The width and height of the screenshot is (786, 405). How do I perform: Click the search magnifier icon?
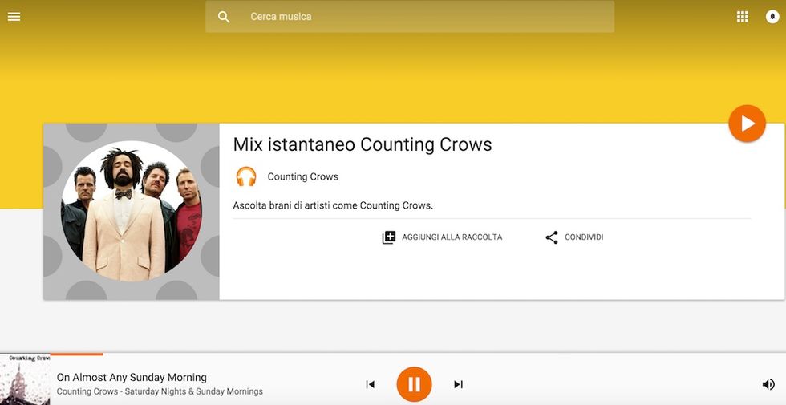coord(224,17)
